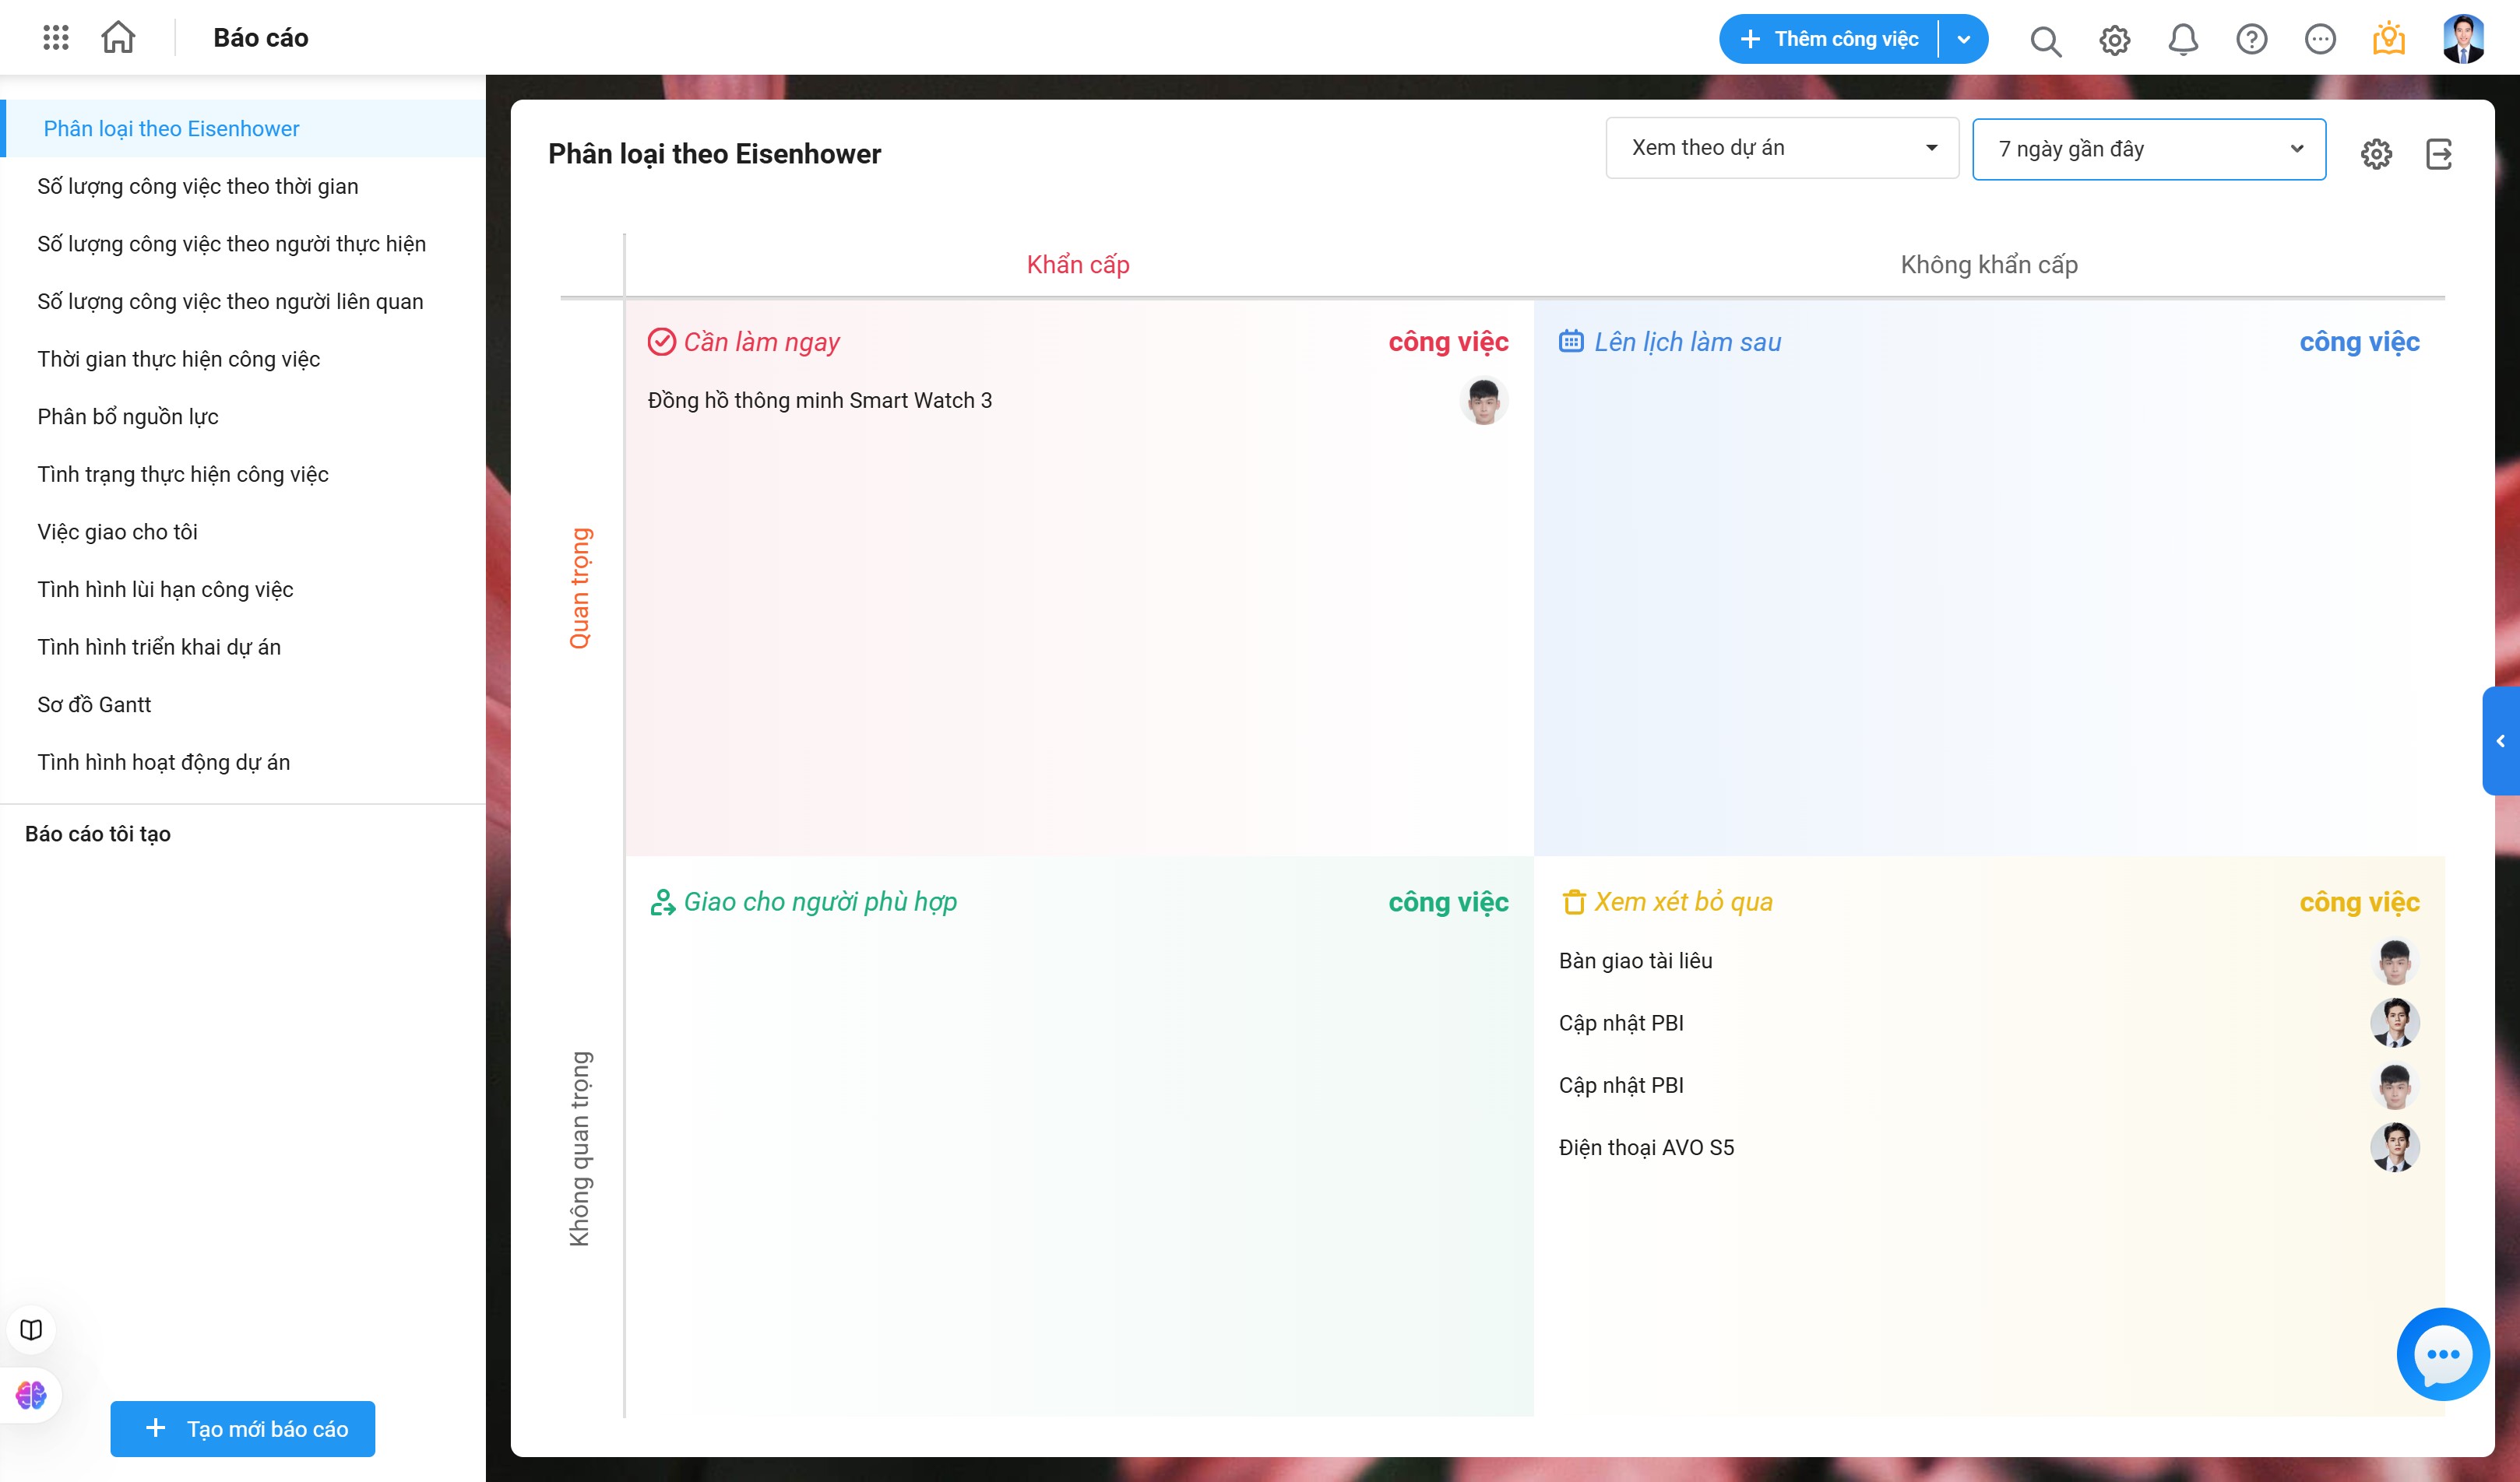Go to the home icon
2520x1482 pixels.
tap(118, 38)
